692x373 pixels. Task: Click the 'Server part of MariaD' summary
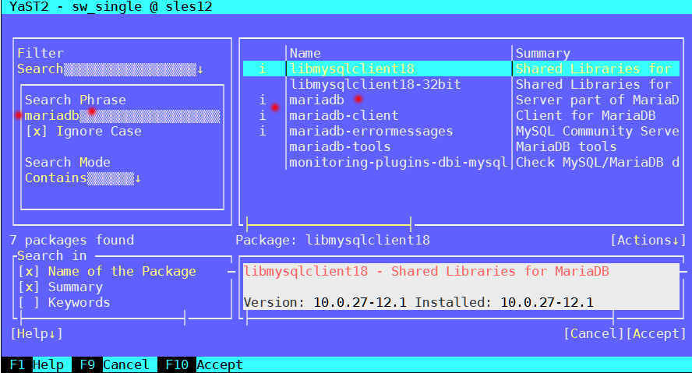tap(598, 100)
